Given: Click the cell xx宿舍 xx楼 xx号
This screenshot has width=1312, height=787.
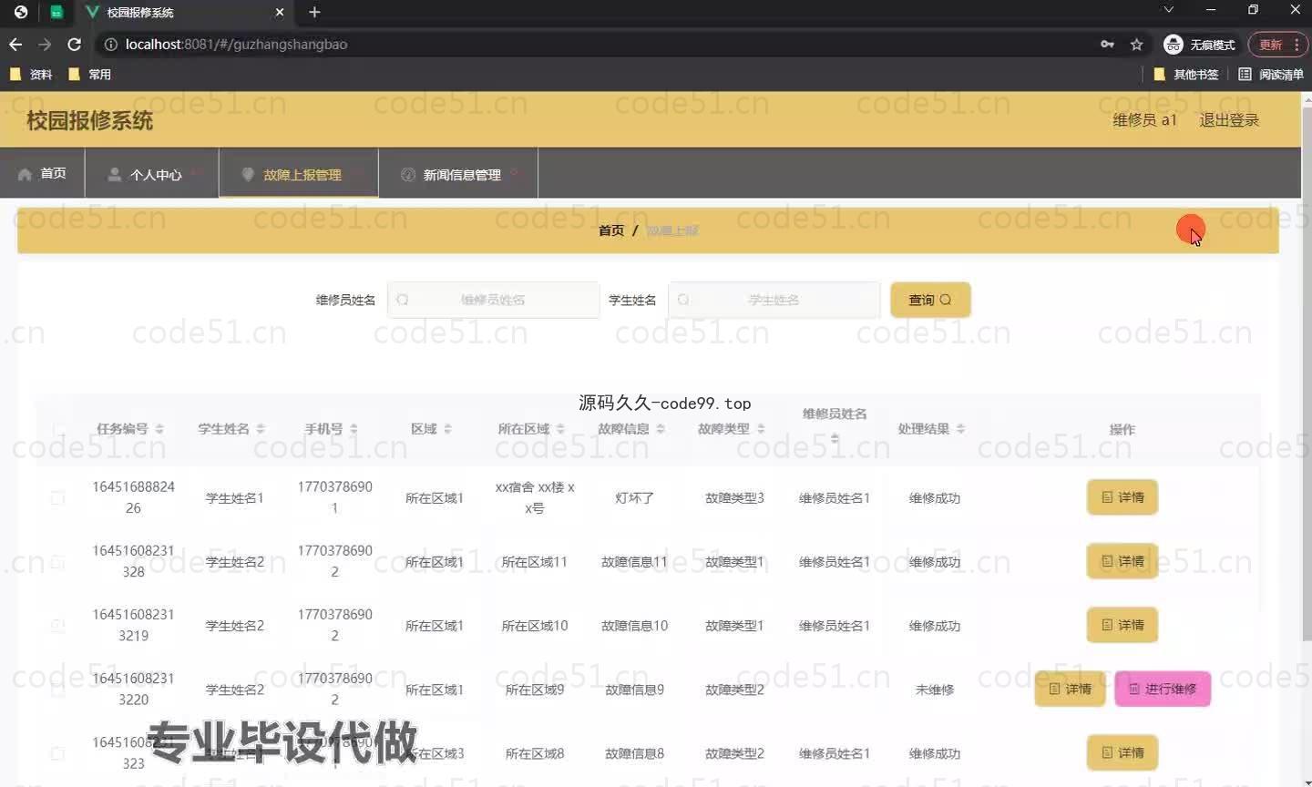Looking at the screenshot, I should (535, 497).
